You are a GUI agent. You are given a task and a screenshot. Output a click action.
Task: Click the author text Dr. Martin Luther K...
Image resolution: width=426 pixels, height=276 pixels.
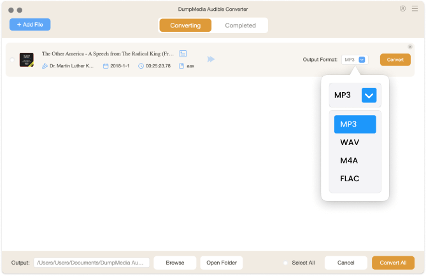click(x=71, y=66)
